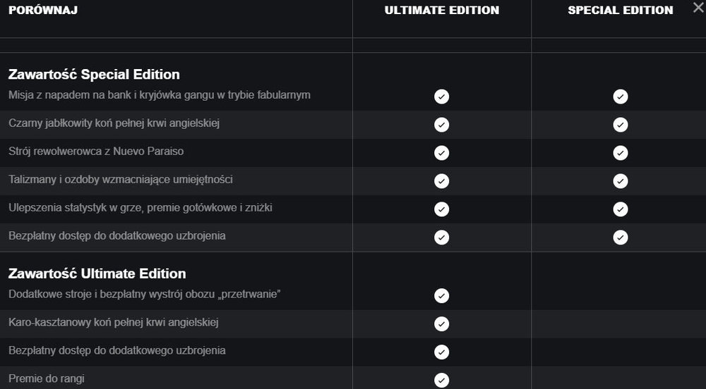Select the Talizmany i ozdoby wzmacniające umiejętności row

[x=353, y=181]
